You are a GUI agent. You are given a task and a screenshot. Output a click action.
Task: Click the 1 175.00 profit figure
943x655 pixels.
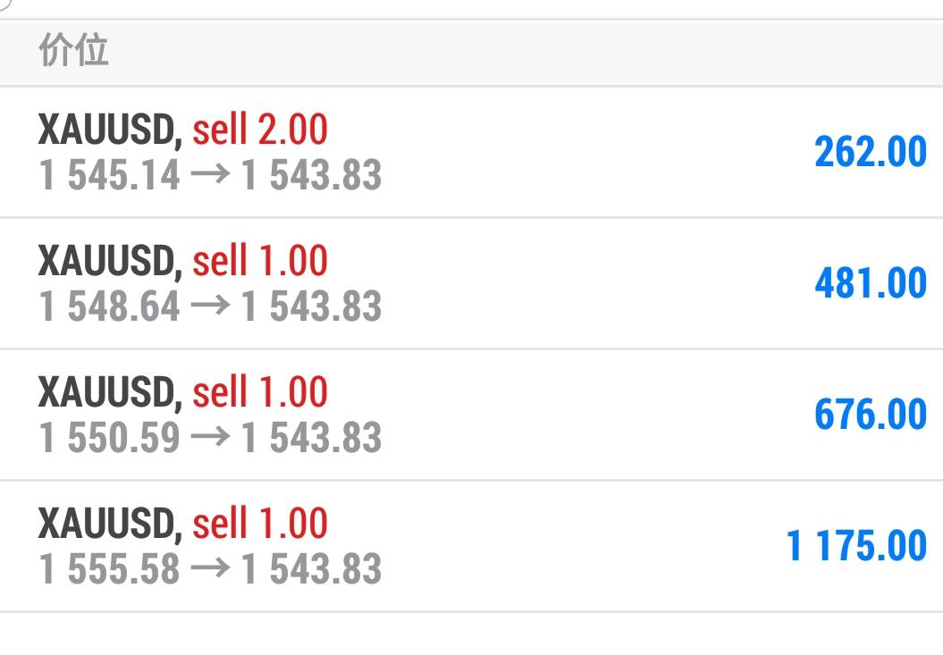855,546
